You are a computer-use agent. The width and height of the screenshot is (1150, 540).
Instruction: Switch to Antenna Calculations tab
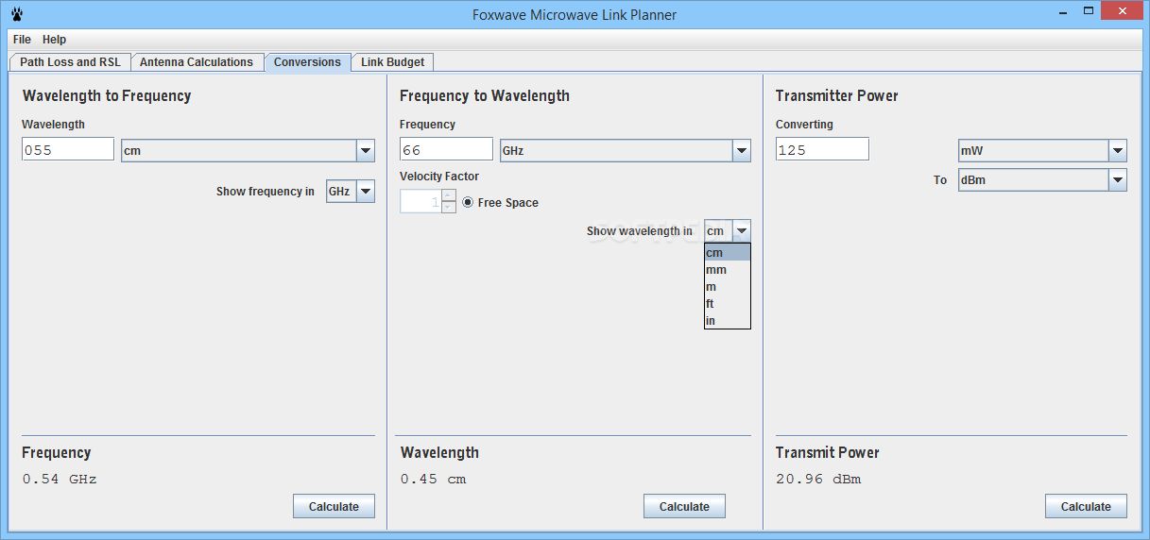coord(197,62)
